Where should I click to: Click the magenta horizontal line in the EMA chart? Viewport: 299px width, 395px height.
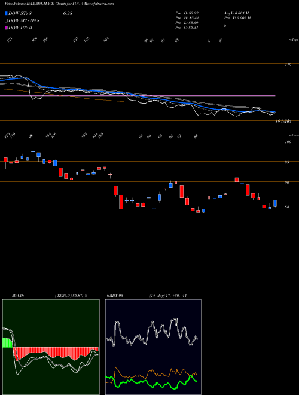click(x=138, y=96)
